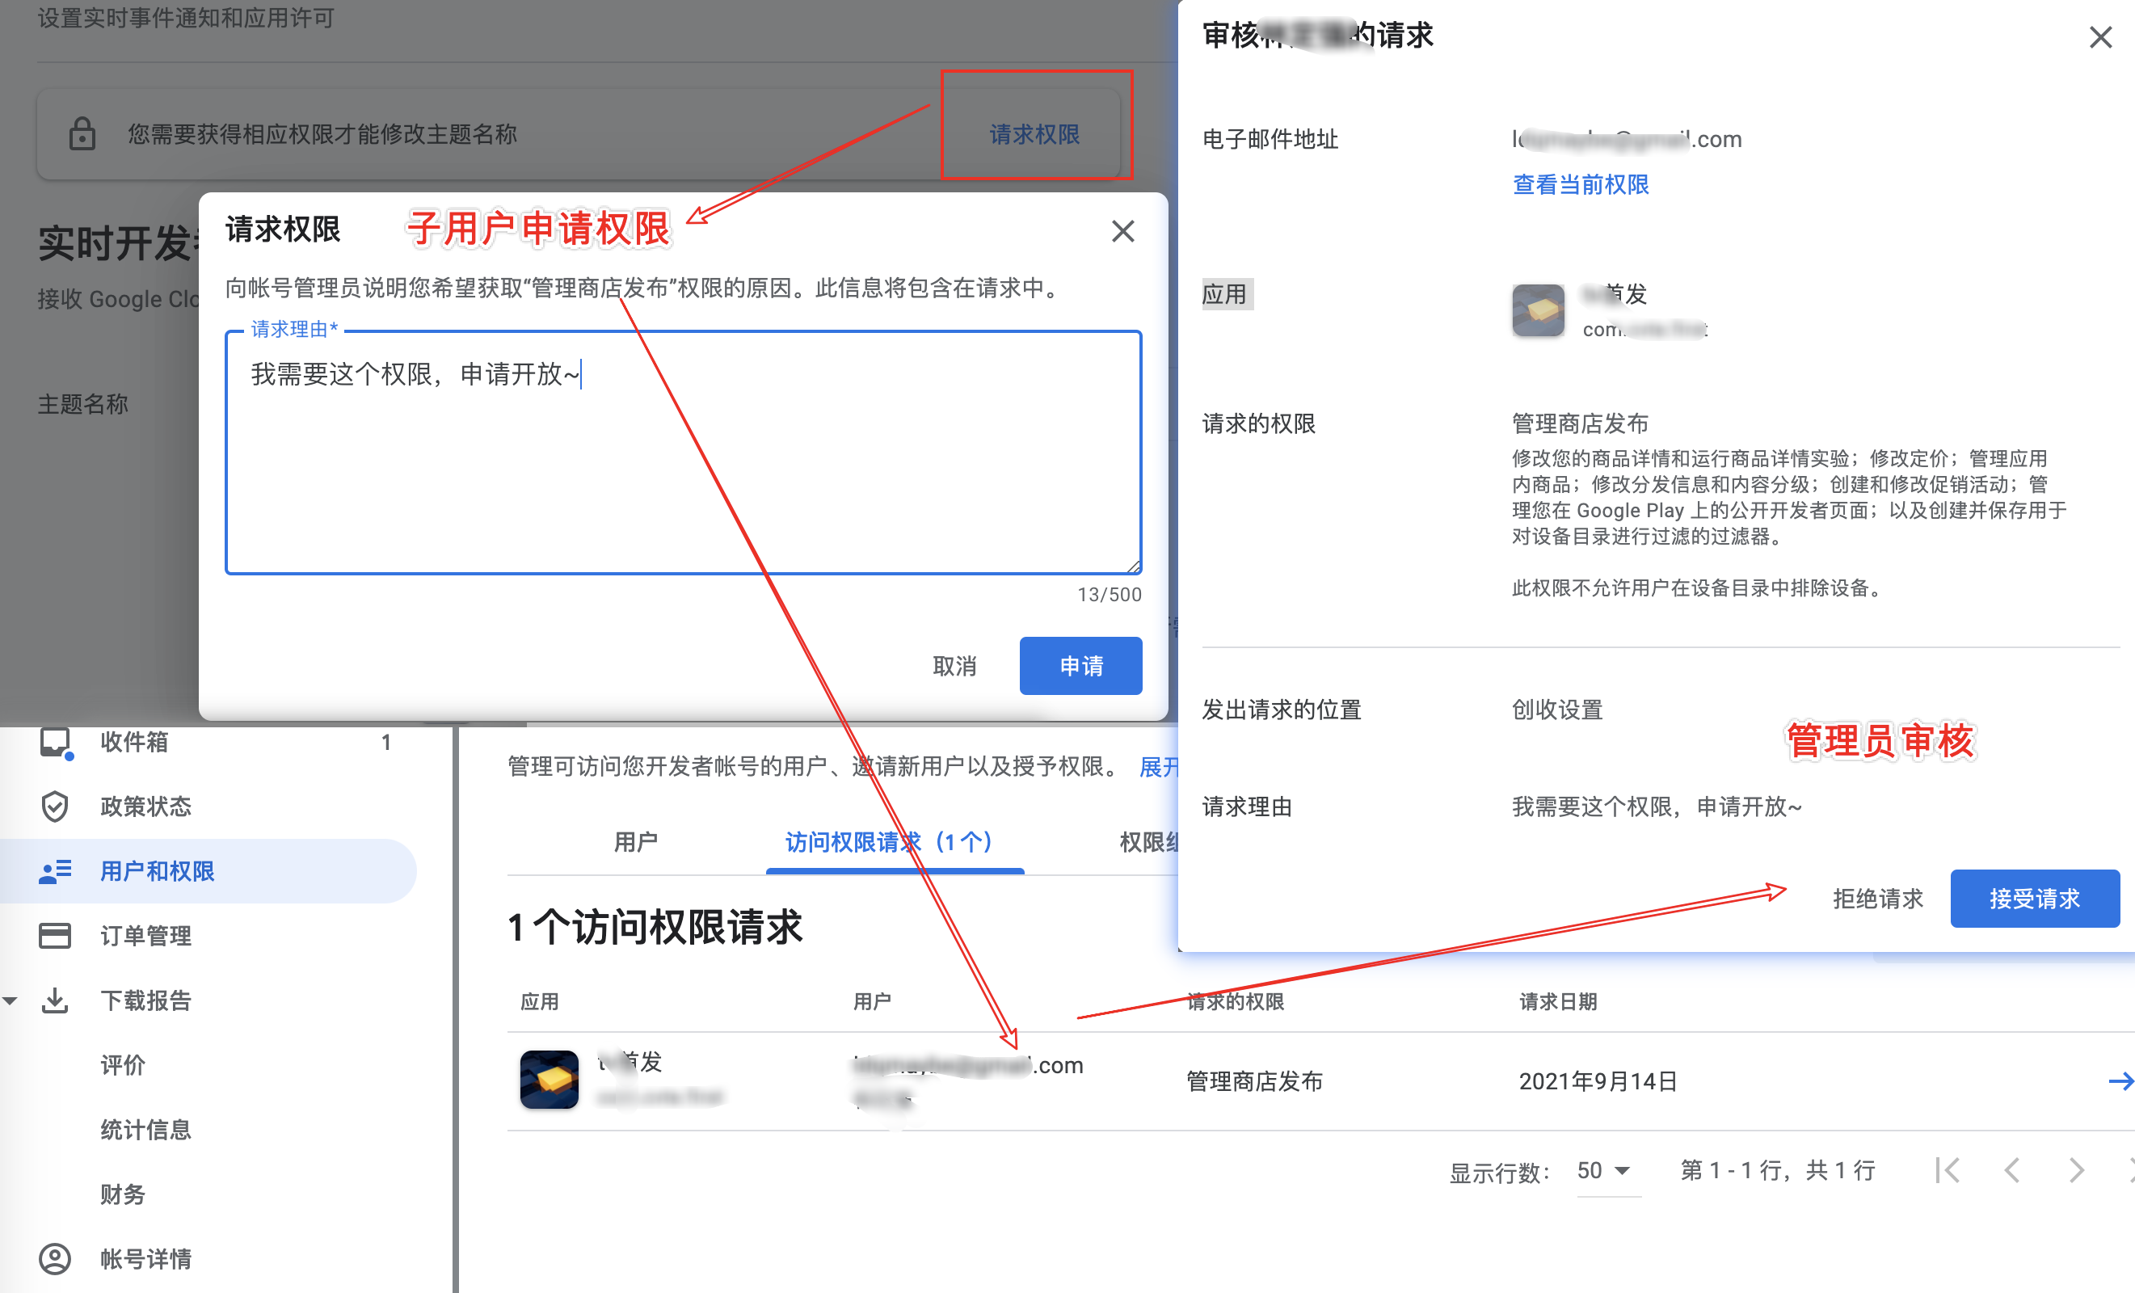Image resolution: width=2135 pixels, height=1293 pixels.
Task: Click the 拒绝请求 button
Action: 1878,899
